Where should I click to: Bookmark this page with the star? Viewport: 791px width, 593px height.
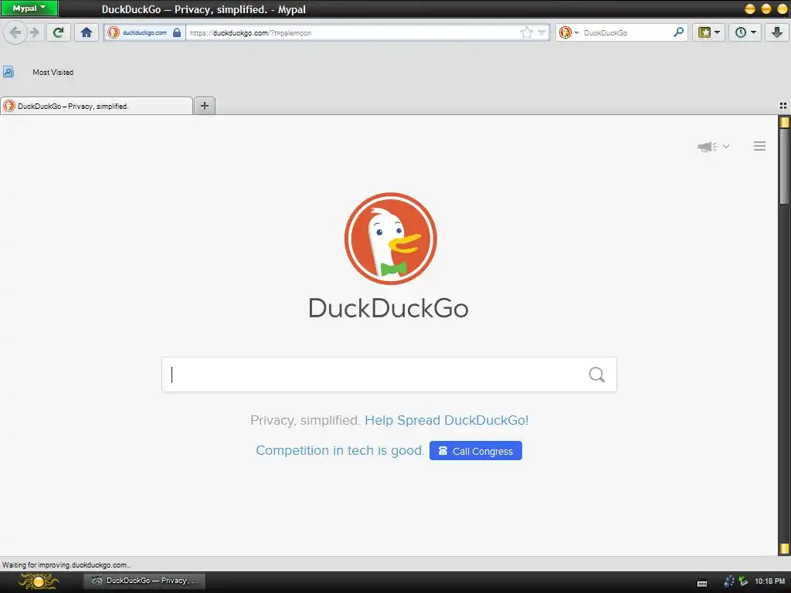click(526, 32)
